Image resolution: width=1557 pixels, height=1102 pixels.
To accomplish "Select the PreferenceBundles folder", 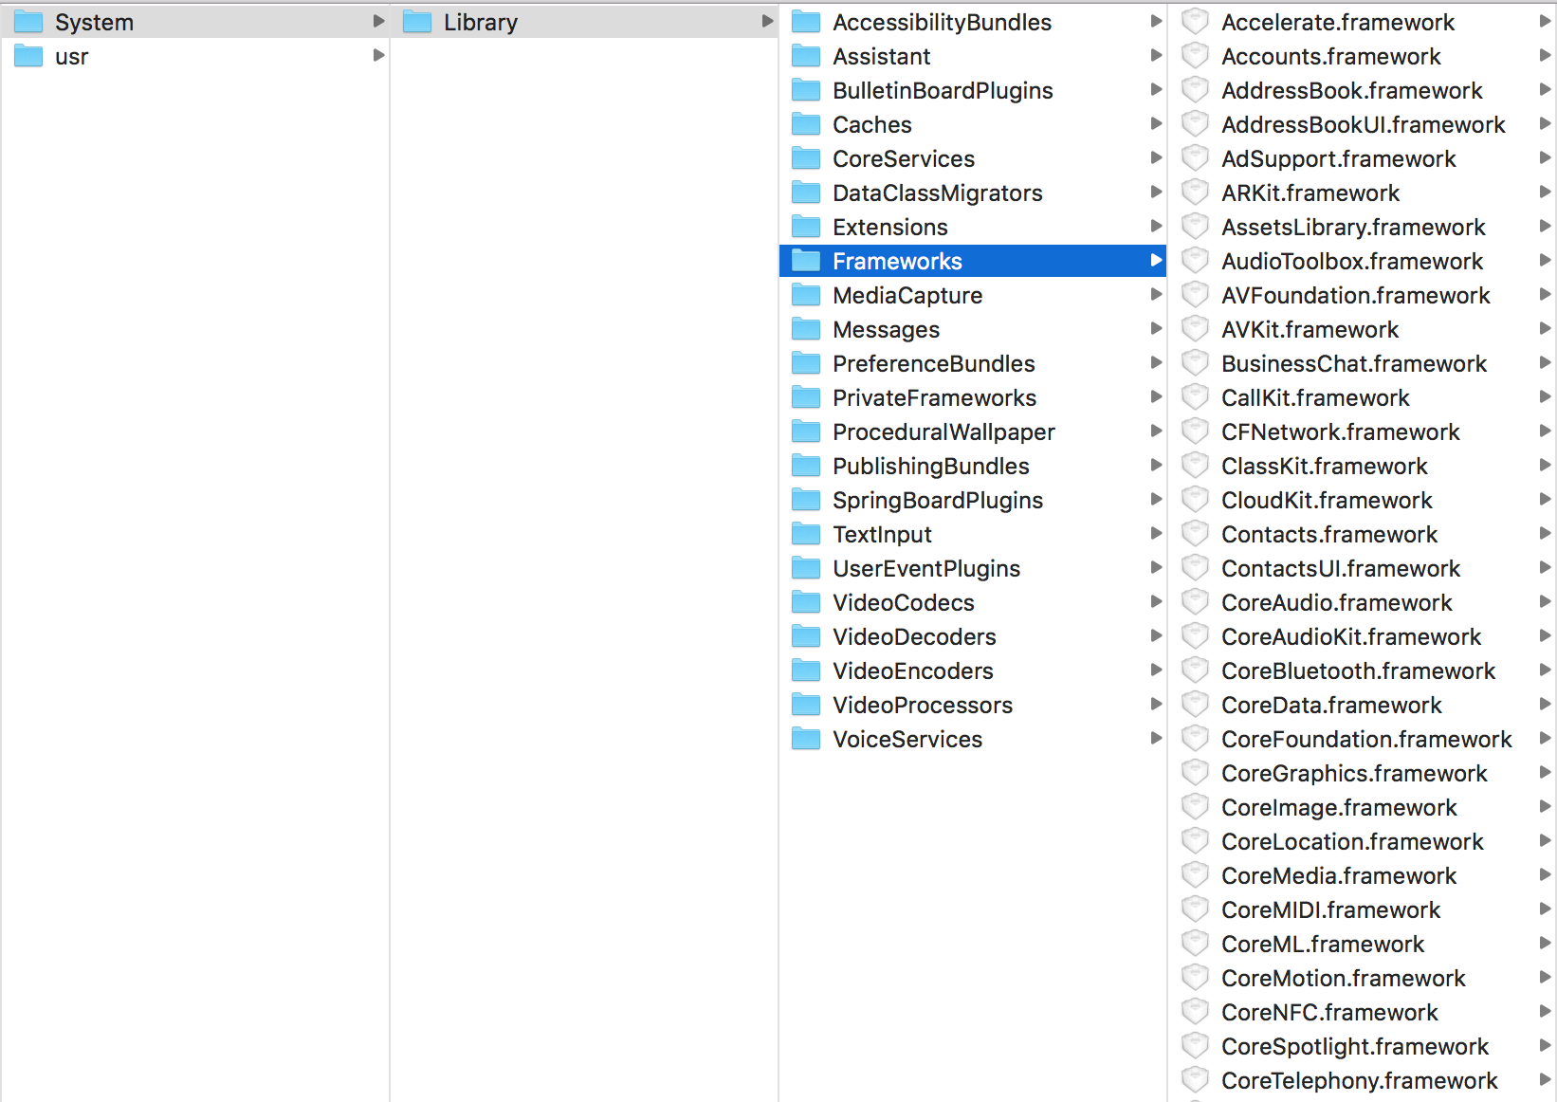I will (973, 363).
